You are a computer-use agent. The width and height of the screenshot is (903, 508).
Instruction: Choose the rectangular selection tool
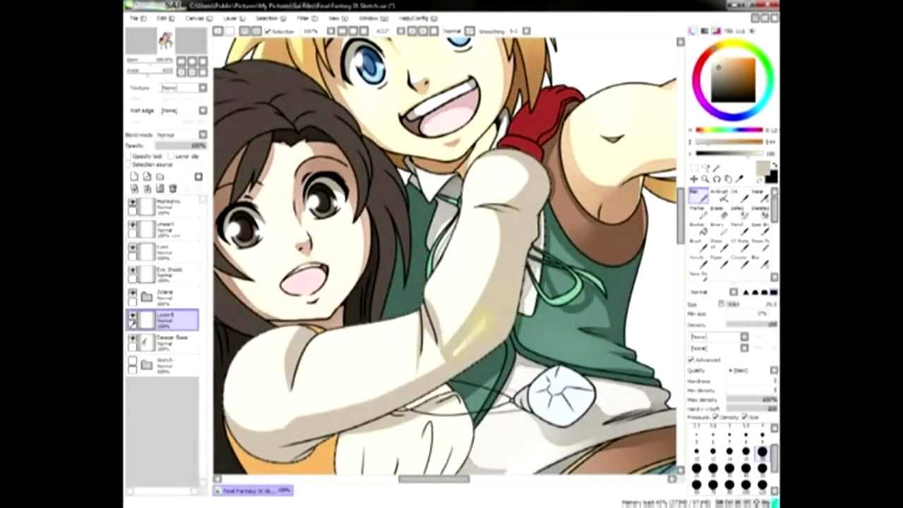pos(694,169)
